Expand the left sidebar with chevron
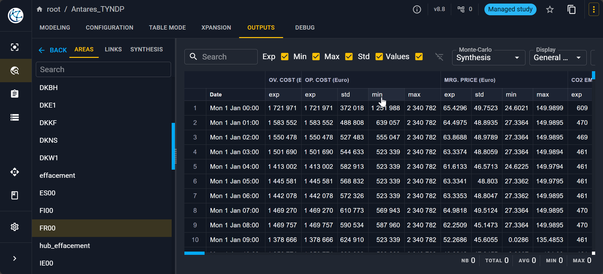Viewport: 603px width, 274px height. [15, 258]
